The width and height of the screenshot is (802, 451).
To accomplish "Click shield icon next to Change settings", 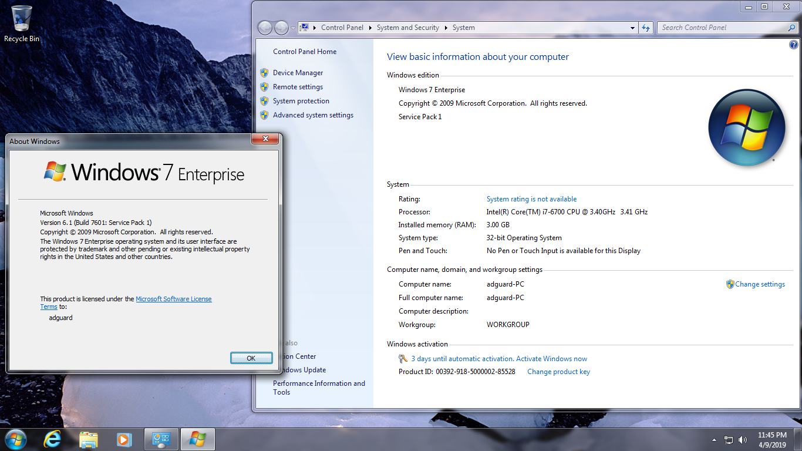I will [730, 284].
